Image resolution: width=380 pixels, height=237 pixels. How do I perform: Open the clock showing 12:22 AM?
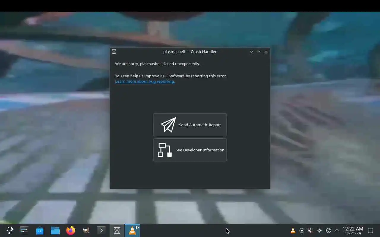[x=353, y=230]
